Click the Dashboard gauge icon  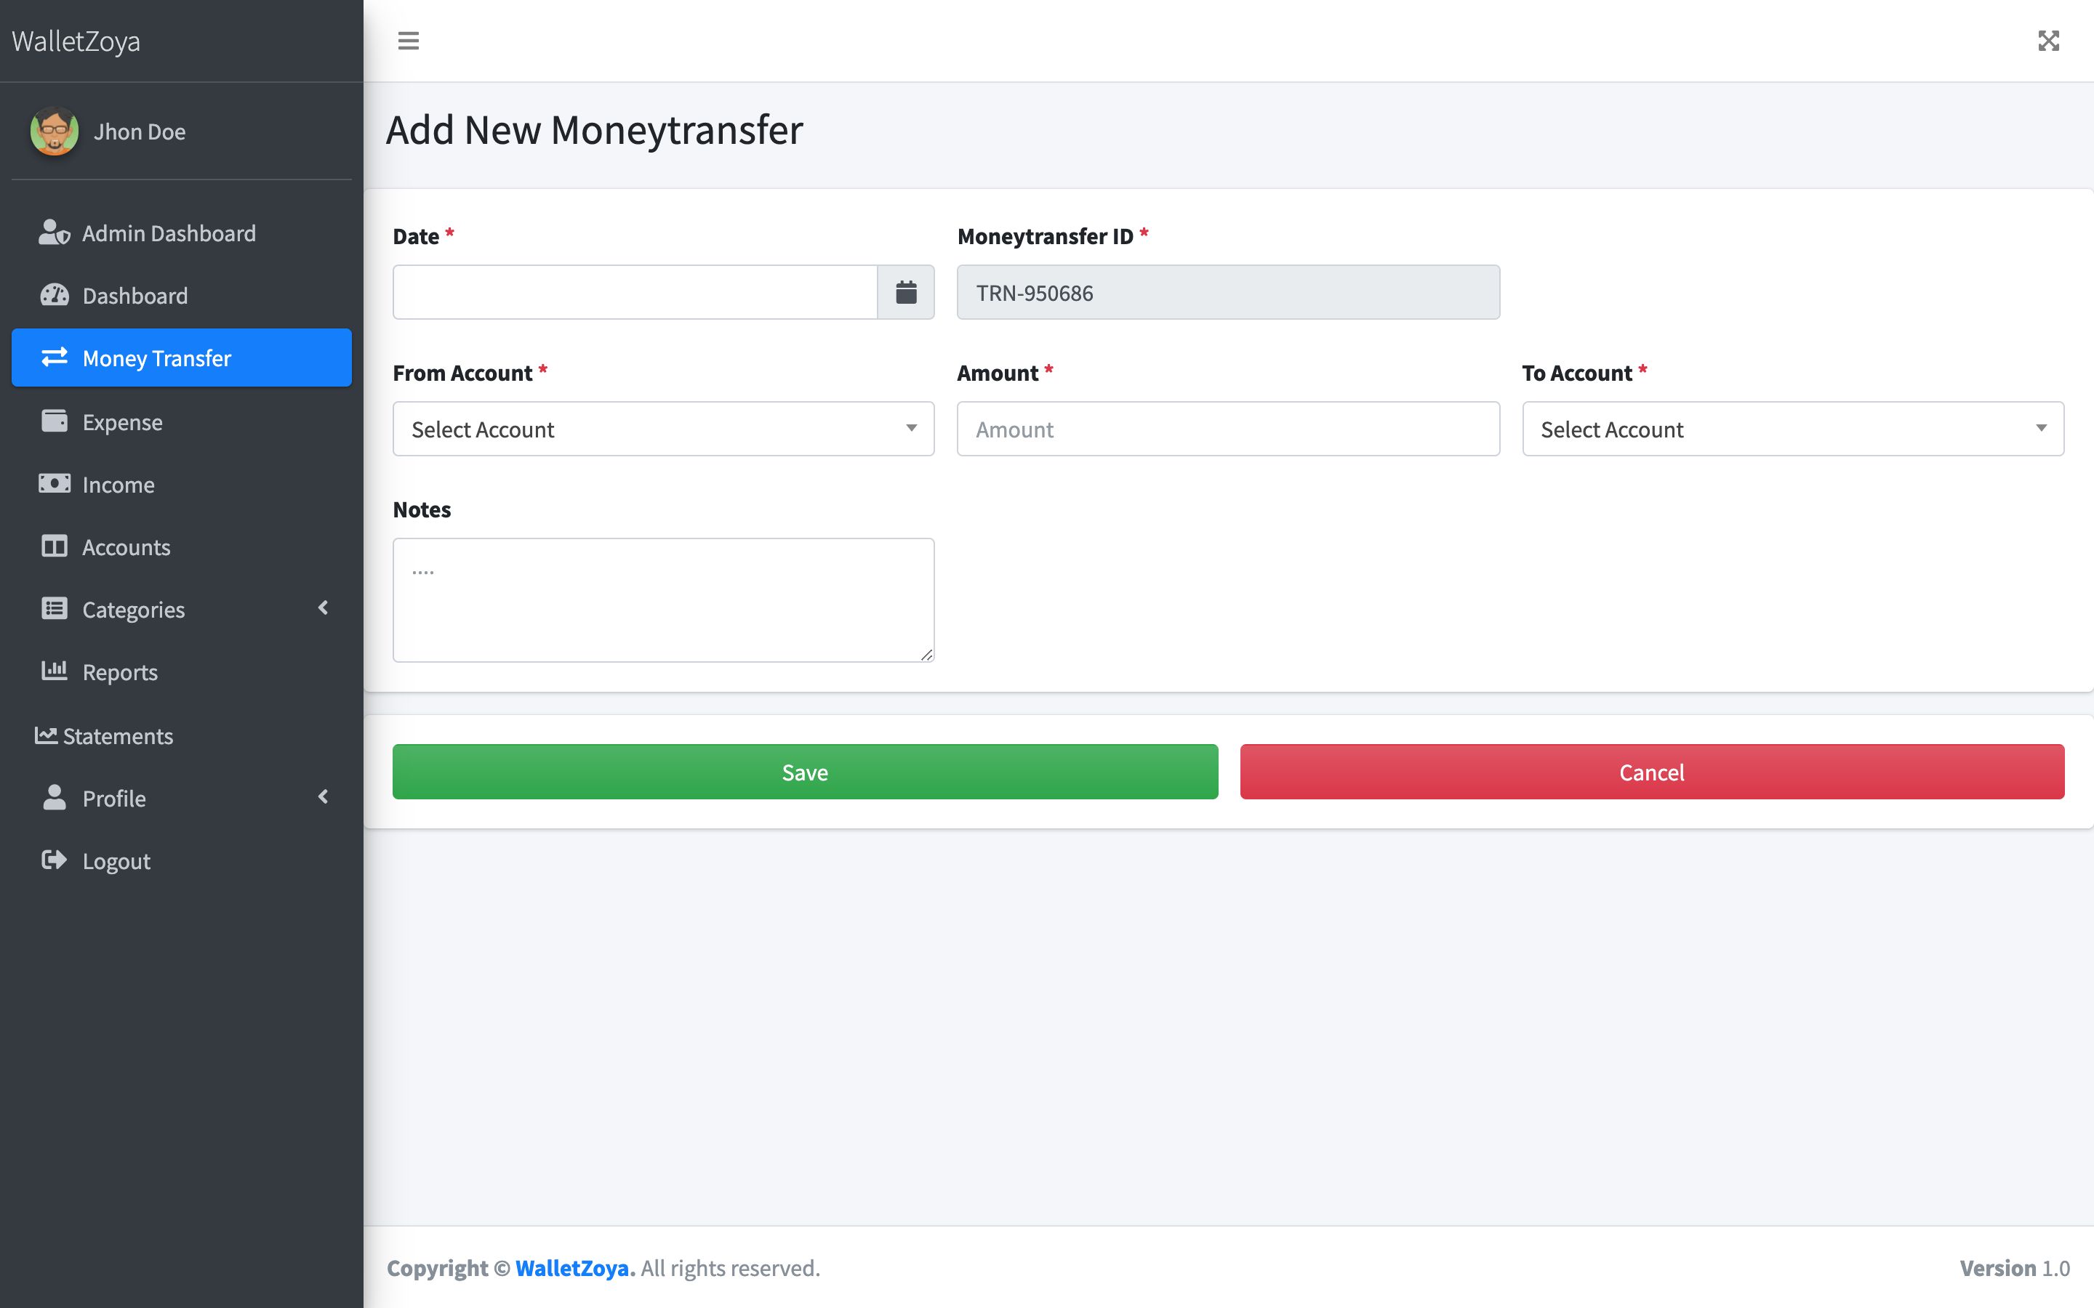[54, 295]
